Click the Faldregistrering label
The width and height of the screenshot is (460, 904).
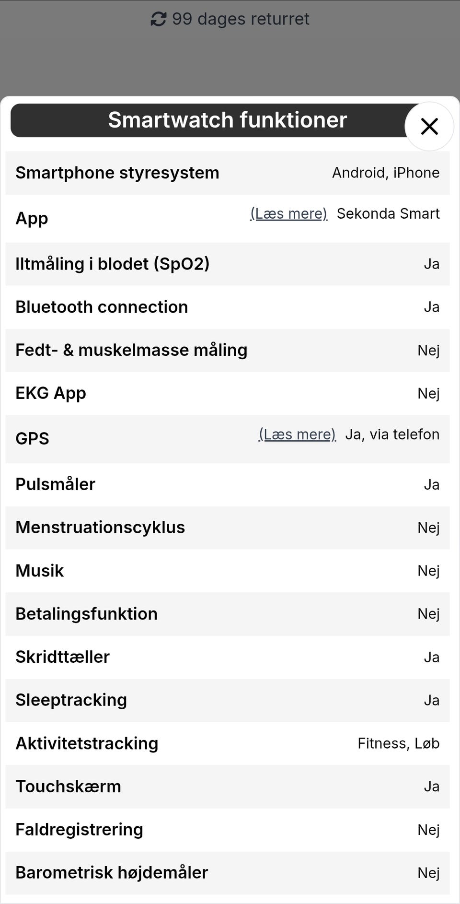(x=79, y=830)
